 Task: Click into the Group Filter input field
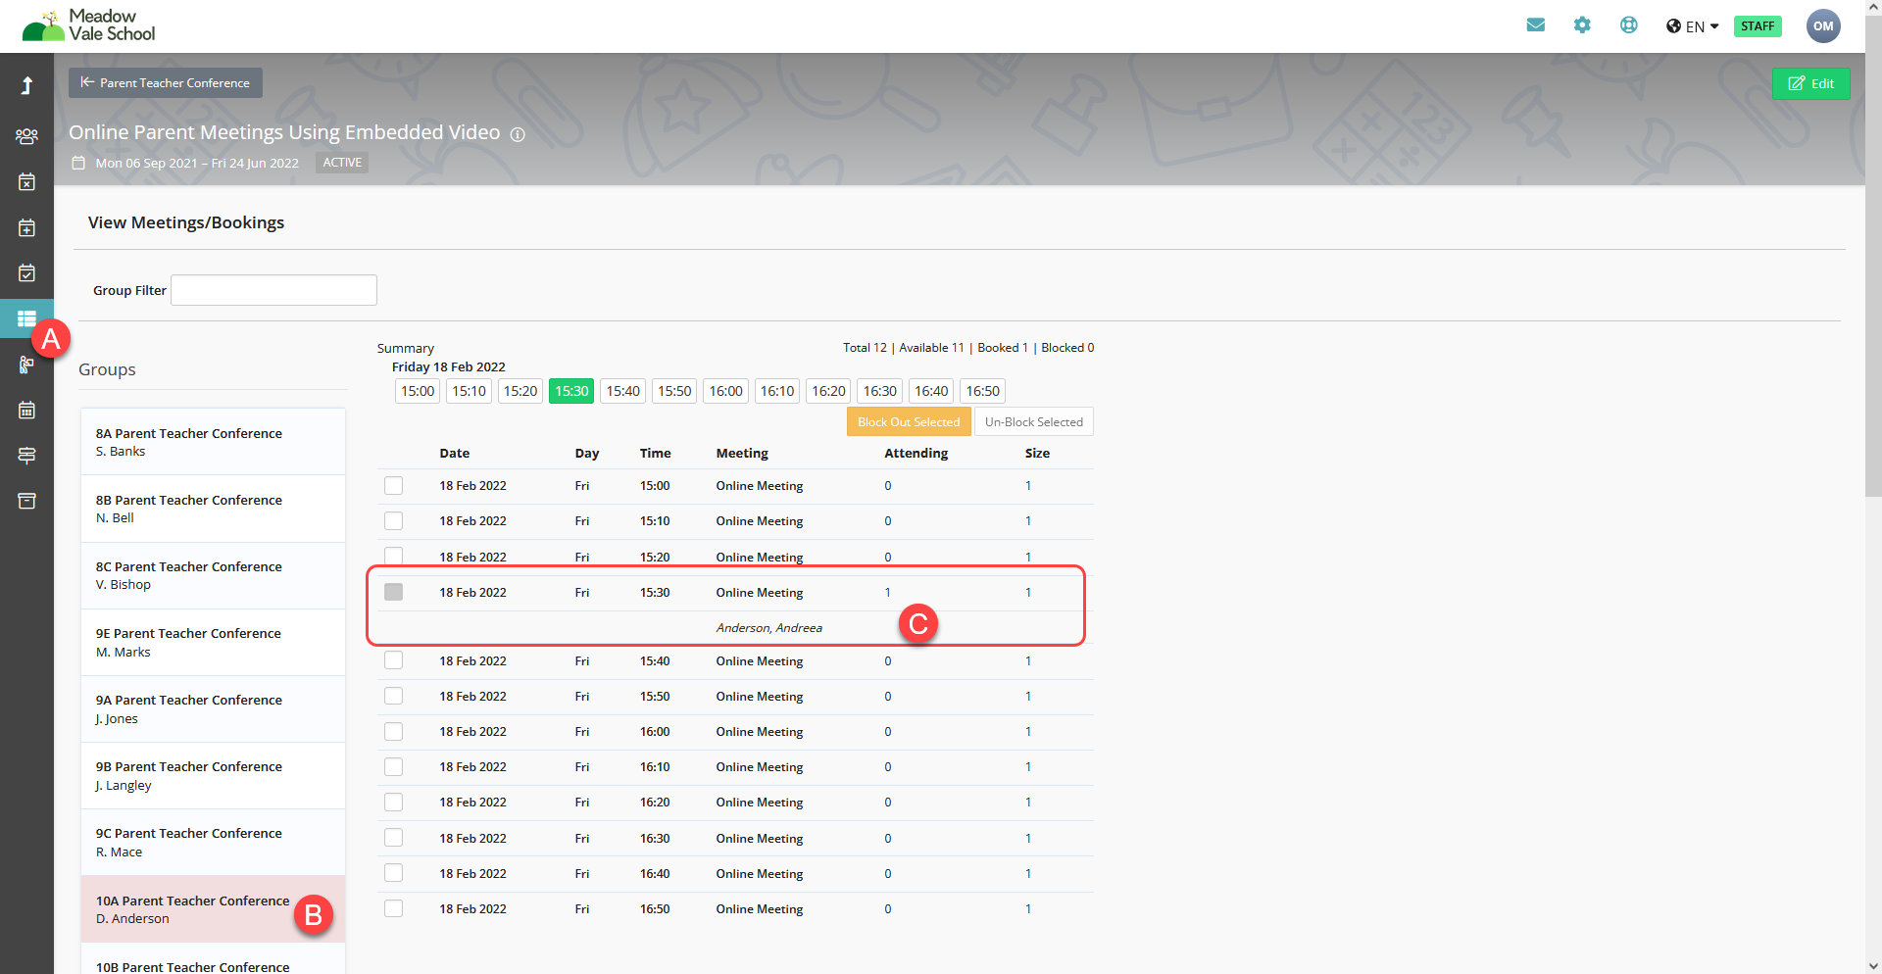pyautogui.click(x=273, y=290)
